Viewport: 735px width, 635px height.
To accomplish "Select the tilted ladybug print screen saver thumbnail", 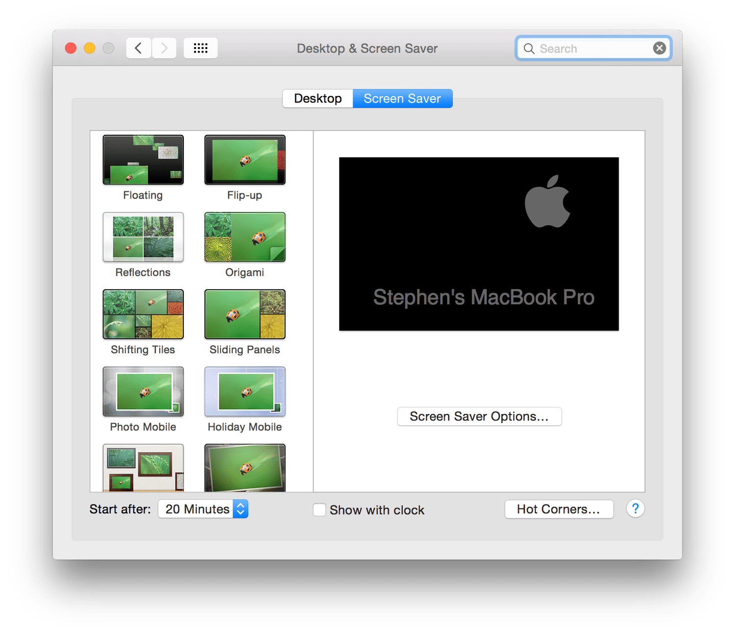I will 245,468.
